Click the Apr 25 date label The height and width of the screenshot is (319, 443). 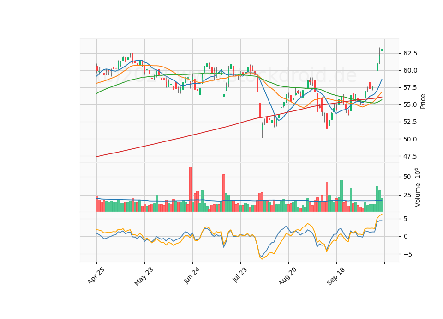[x=96, y=276]
